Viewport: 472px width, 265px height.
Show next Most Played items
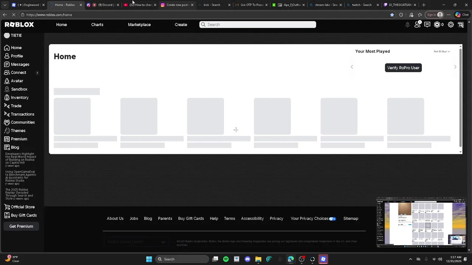point(455,67)
